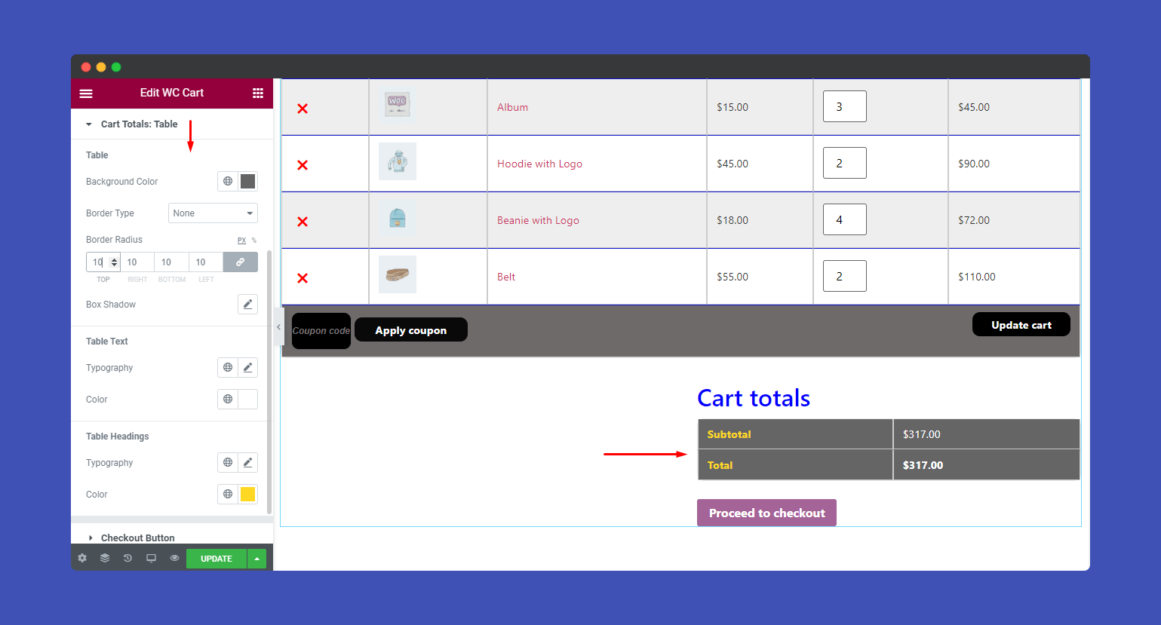Remove Hoodie with Logo from cart

303,165
